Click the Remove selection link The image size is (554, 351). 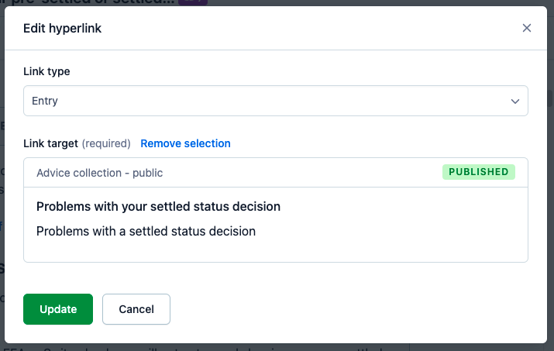coord(185,143)
